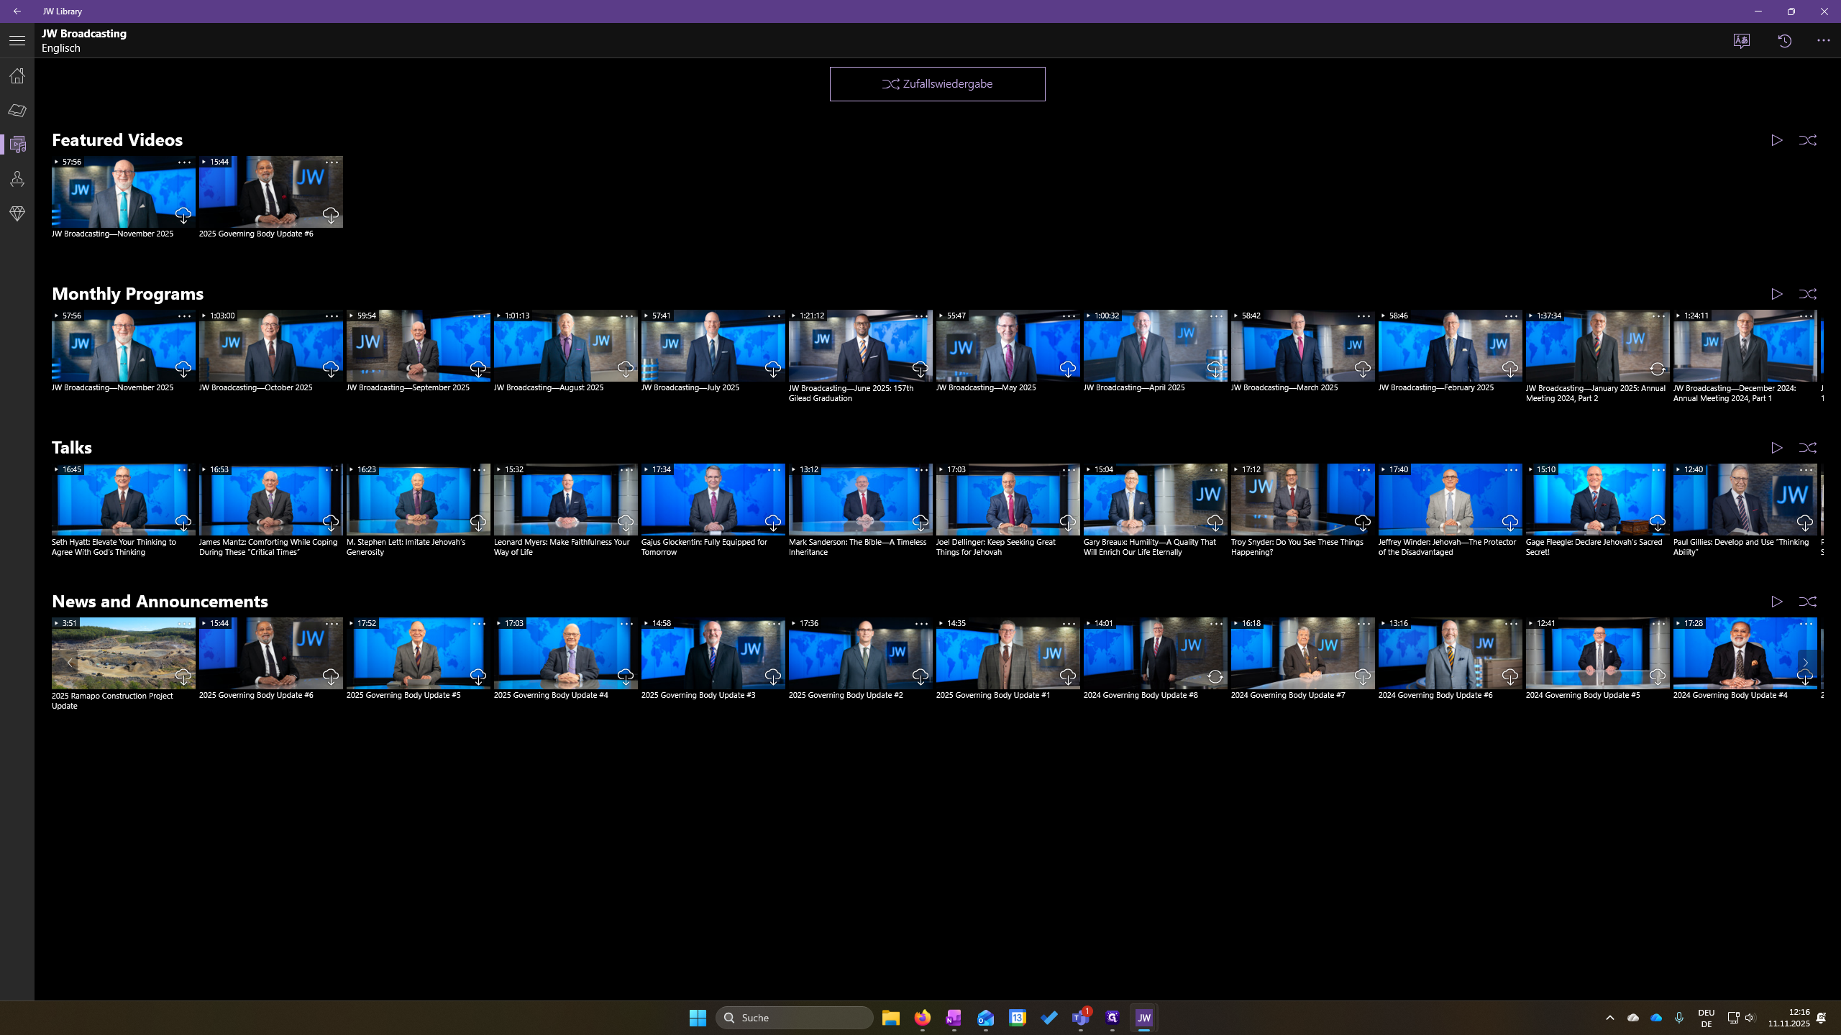Play all Monthly Programs videos
Viewport: 1841px width, 1035px height.
pos(1776,294)
